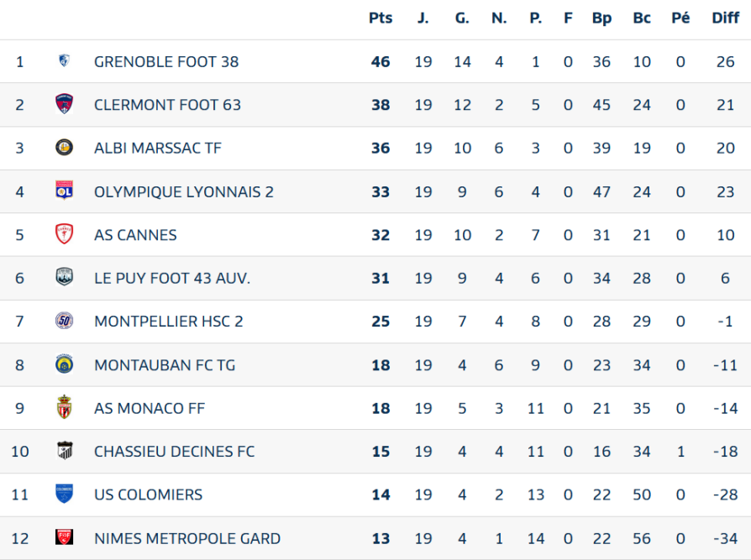Click the Nimes Metropole Gard red logo
The height and width of the screenshot is (560, 751).
(x=64, y=537)
